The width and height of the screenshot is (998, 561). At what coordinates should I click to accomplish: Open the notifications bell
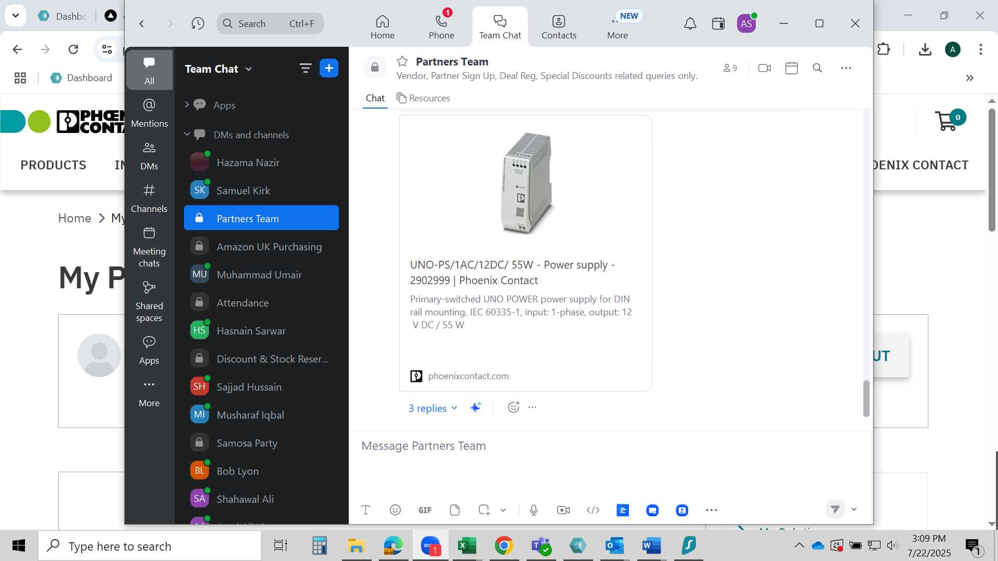tap(690, 23)
